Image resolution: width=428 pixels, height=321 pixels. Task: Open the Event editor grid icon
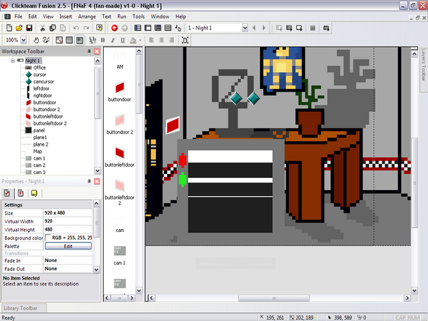coord(158,28)
